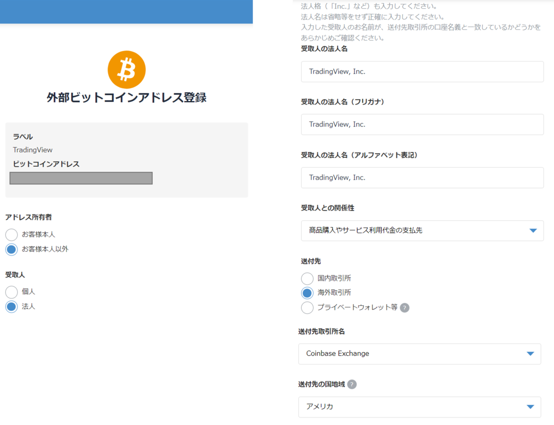This screenshot has height=425, width=554.
Task: Select 国内取引所 as the destination
Action: point(307,278)
